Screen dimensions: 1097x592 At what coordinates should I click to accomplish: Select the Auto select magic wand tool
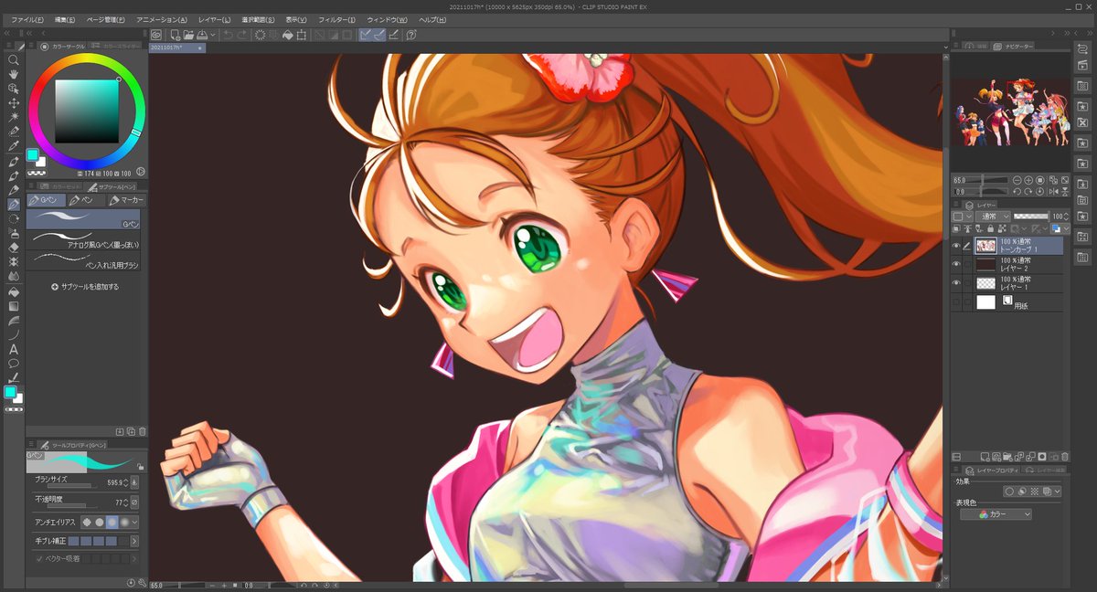click(x=14, y=117)
